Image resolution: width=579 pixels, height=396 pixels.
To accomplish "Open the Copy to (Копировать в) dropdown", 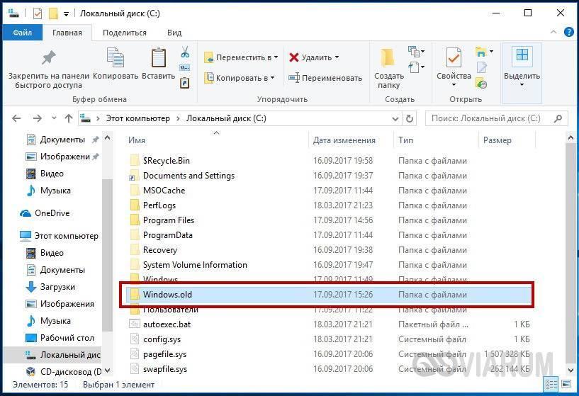I will pyautogui.click(x=239, y=78).
